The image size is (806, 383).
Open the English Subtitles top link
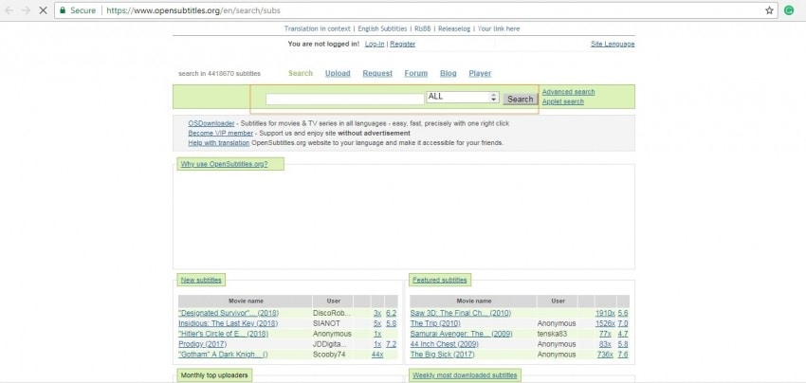pyautogui.click(x=382, y=28)
